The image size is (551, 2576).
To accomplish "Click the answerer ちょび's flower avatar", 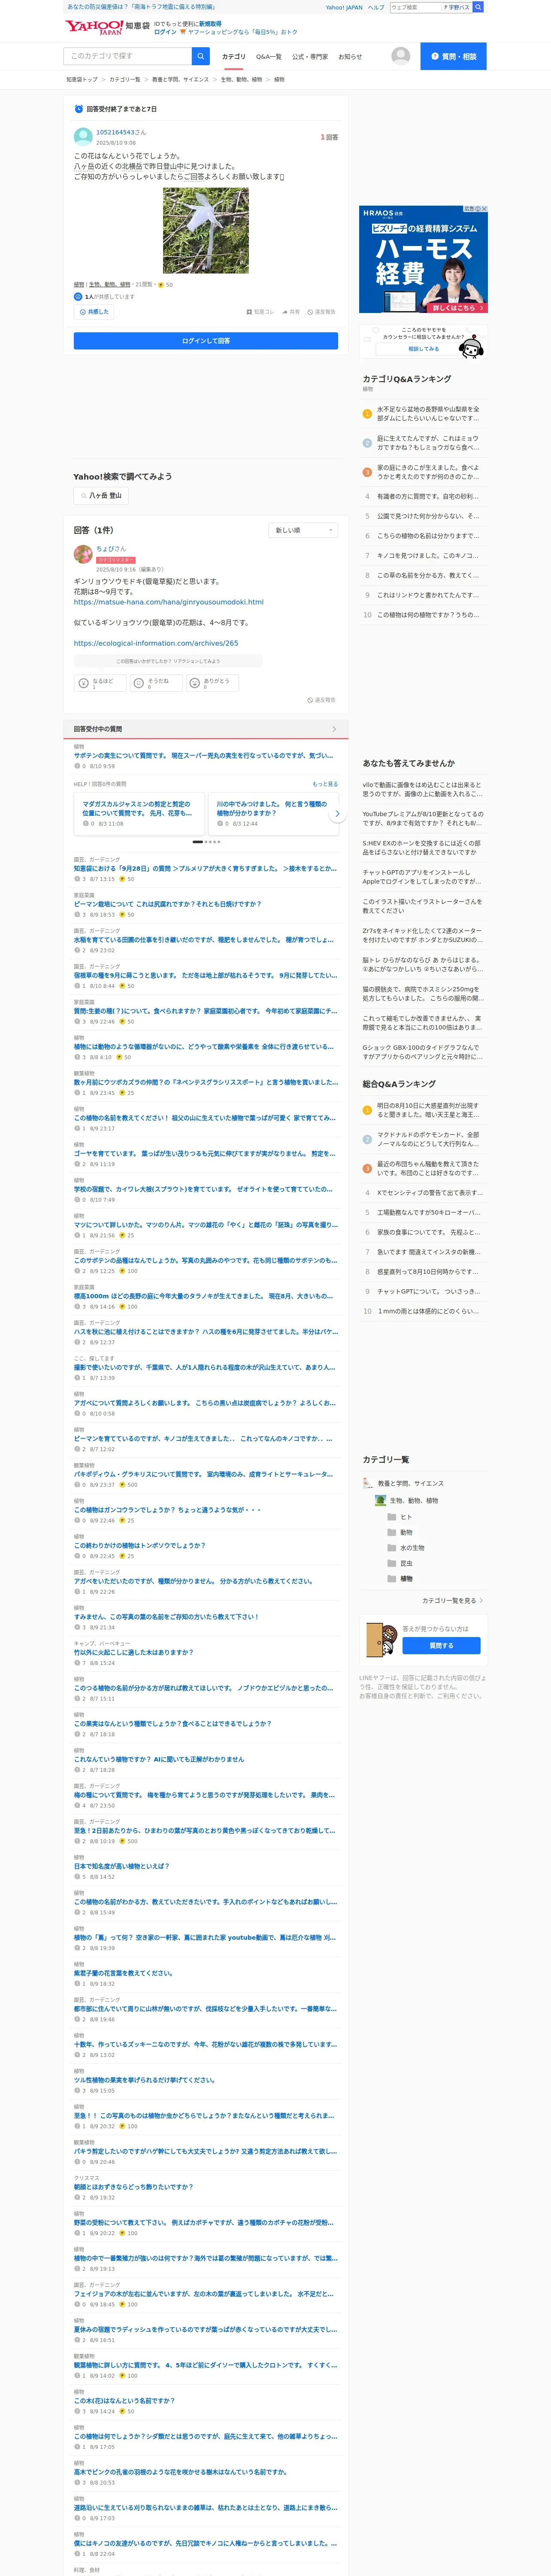I will (83, 554).
